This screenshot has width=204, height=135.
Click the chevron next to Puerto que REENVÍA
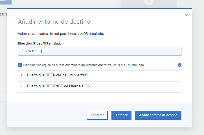point(21,75)
